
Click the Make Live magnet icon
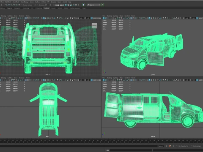point(19,5)
